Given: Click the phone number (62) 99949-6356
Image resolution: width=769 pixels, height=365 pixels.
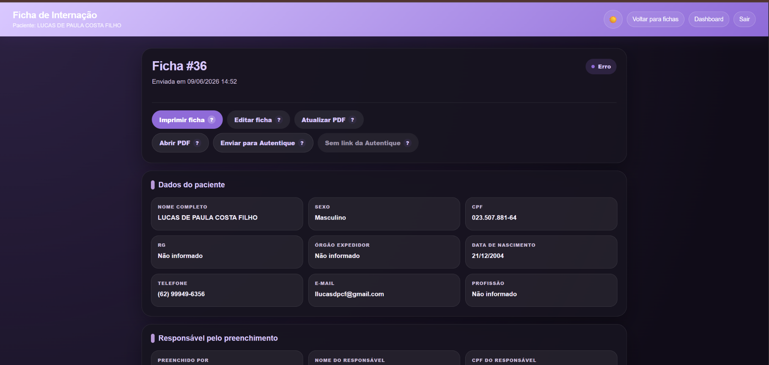Looking at the screenshot, I should [181, 294].
